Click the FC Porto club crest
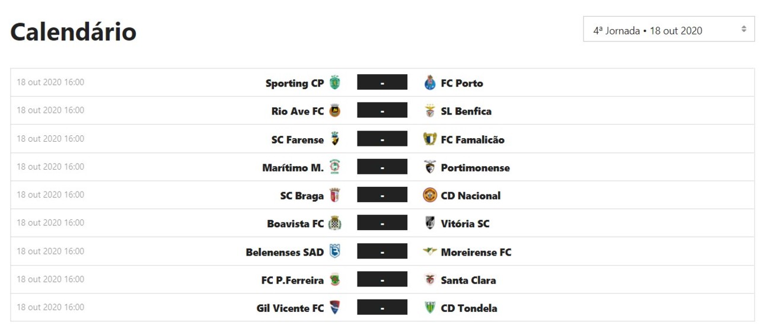Screen dimensions: 759x325 click(430, 83)
